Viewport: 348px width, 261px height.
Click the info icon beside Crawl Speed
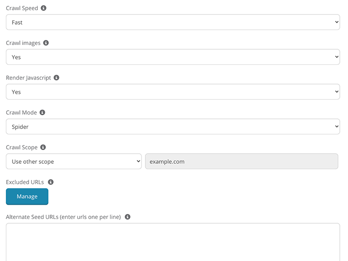click(x=44, y=8)
